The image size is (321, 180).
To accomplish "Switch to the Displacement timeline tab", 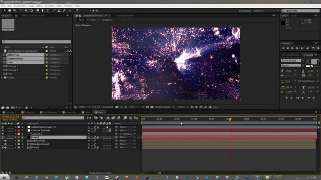I will pyautogui.click(x=50, y=113).
